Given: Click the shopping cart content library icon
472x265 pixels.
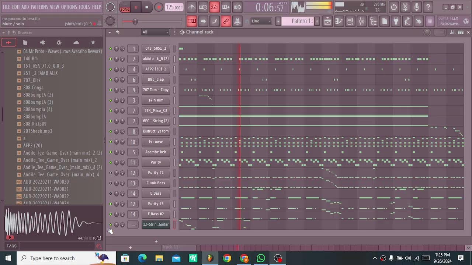Looking at the screenshot, I should point(430,21).
